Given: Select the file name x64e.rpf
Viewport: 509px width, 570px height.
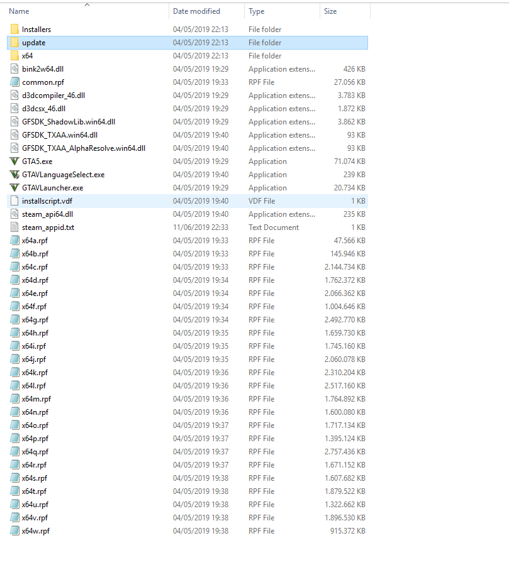Looking at the screenshot, I should tap(35, 293).
